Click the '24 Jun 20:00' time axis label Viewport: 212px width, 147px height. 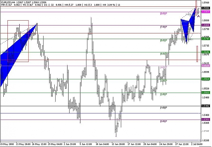[166, 144]
